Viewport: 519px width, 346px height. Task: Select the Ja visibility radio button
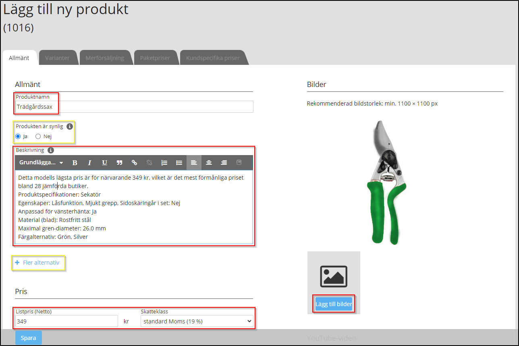tap(18, 137)
